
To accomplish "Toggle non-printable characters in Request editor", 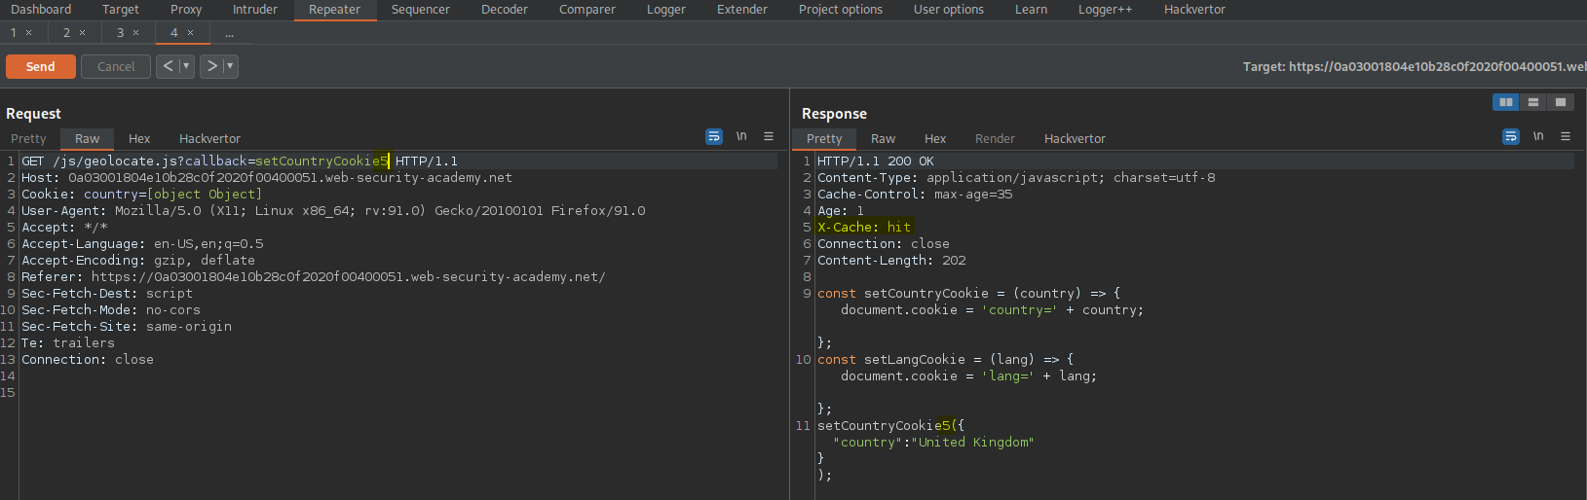I will click(x=741, y=136).
